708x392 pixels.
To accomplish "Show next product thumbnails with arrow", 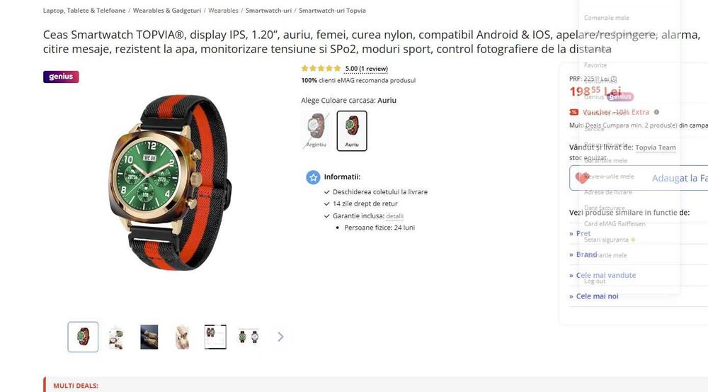I will pos(280,337).
